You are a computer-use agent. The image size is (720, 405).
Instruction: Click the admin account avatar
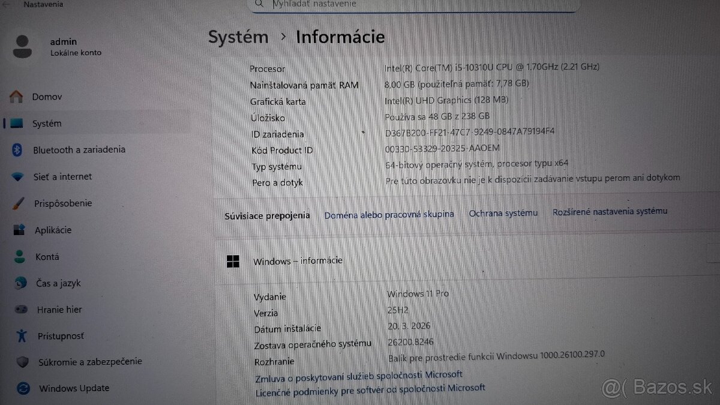pyautogui.click(x=22, y=46)
